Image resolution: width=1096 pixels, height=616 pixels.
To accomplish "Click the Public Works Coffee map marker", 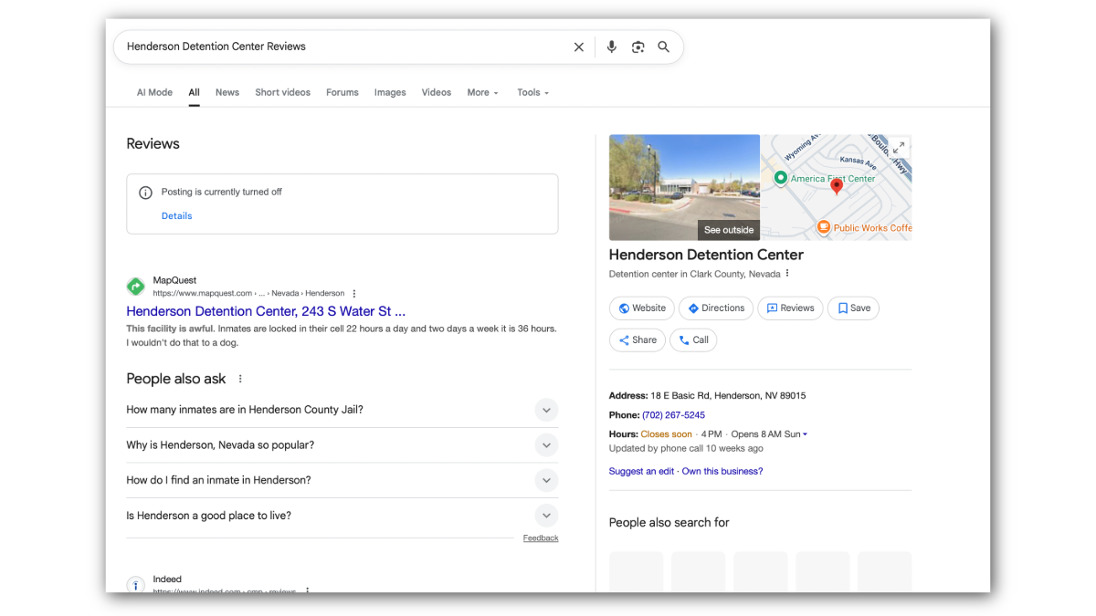I will (x=823, y=227).
